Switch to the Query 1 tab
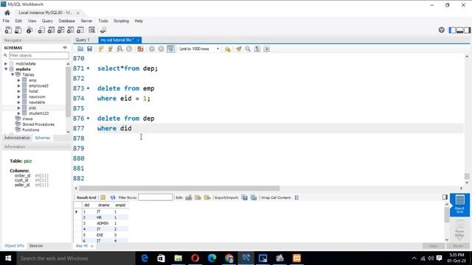 83,40
